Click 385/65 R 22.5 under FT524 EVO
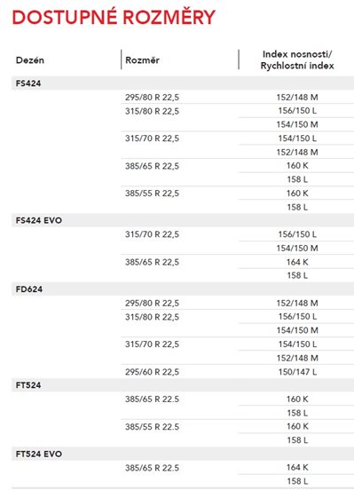 [x=152, y=468]
